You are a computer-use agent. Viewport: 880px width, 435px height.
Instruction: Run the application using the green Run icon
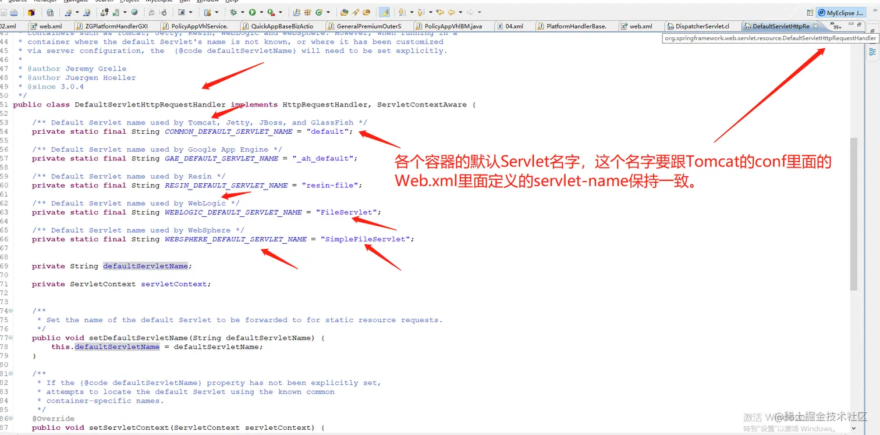pos(252,12)
